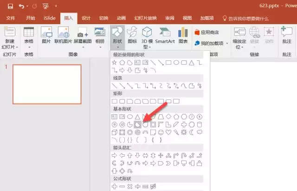The width and height of the screenshot is (297, 191).
Task: Open the Undo history dropdown arrow
Action: (x=27, y=6)
